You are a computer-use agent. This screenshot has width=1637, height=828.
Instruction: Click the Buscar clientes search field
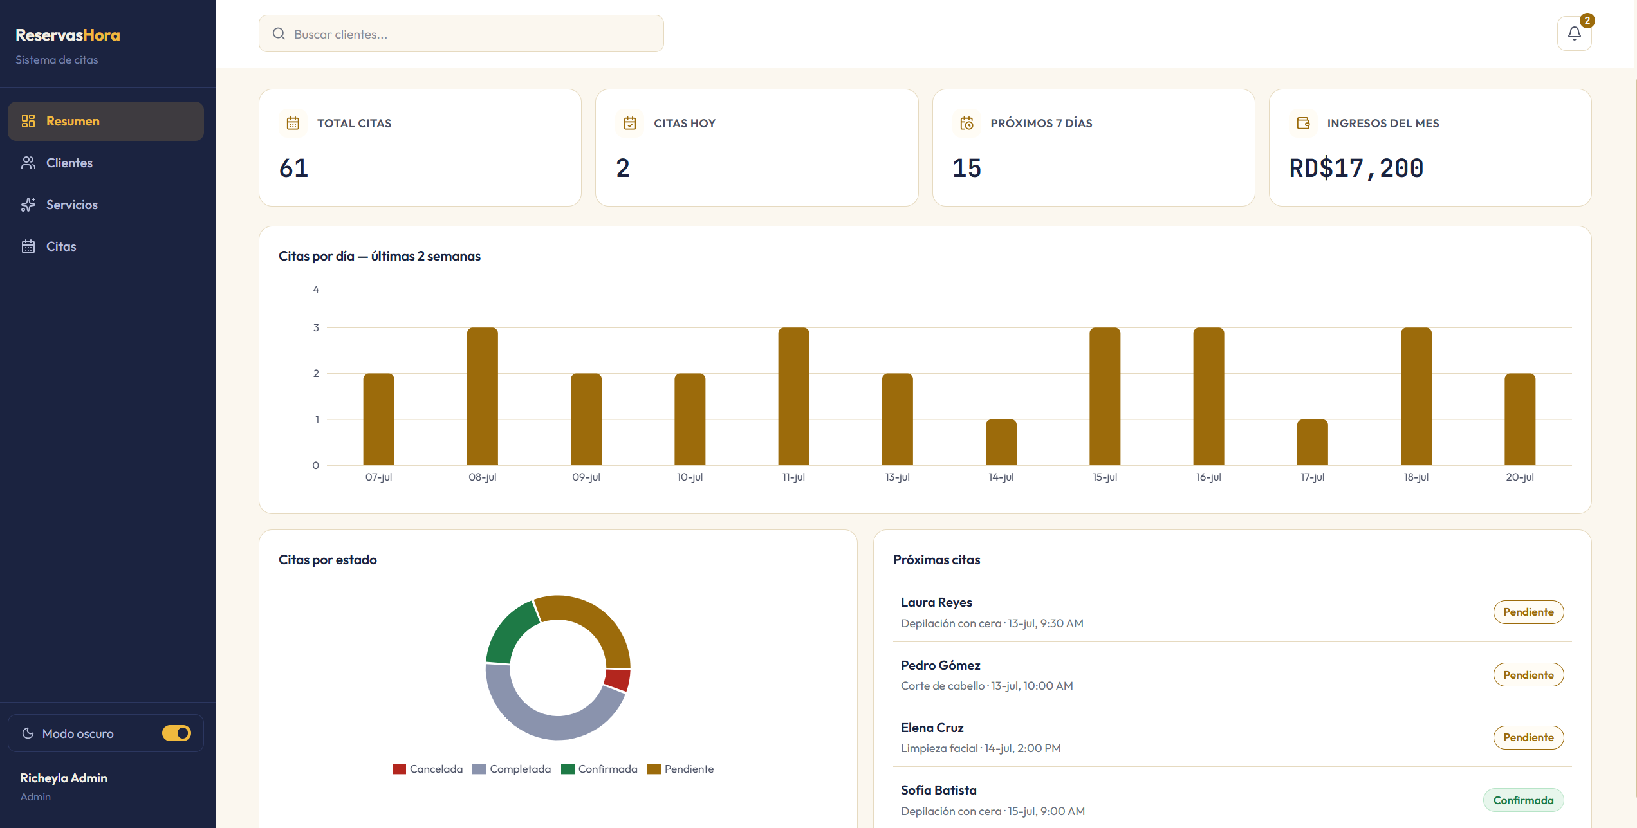click(x=461, y=33)
